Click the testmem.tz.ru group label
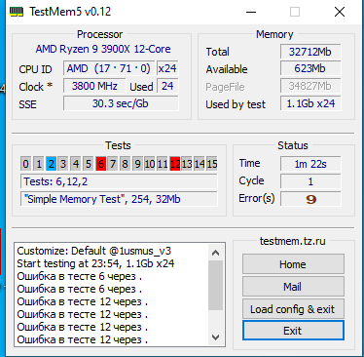Image resolution: width=364 pixels, height=357 pixels. point(293,241)
